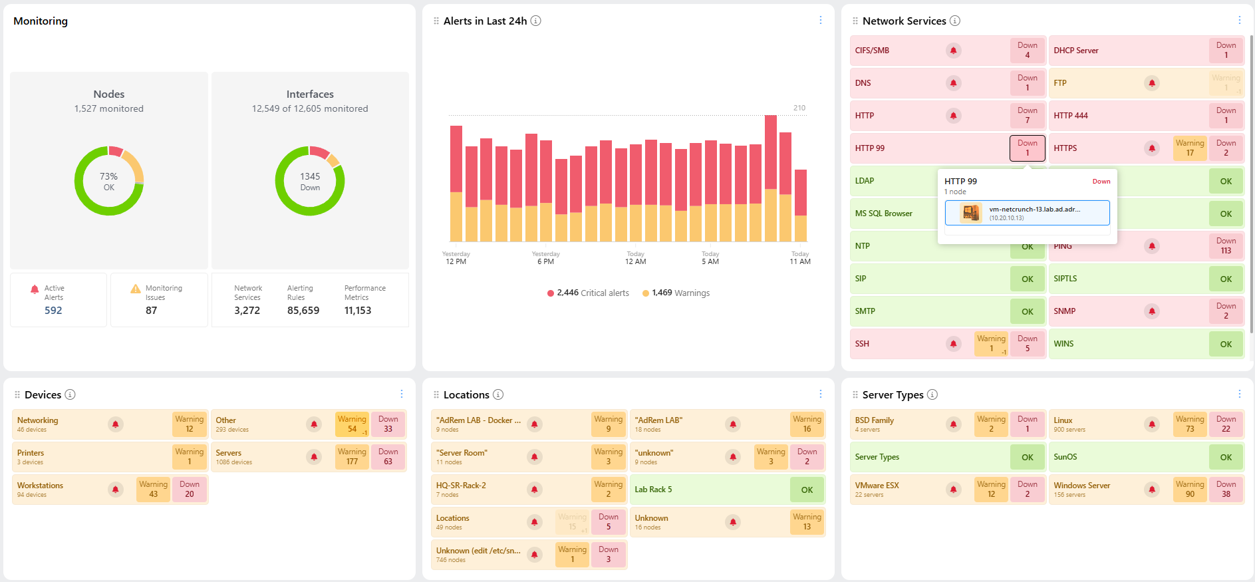Click the alert bell on VMware ESX row
This screenshot has height=582, width=1255.
click(x=953, y=490)
